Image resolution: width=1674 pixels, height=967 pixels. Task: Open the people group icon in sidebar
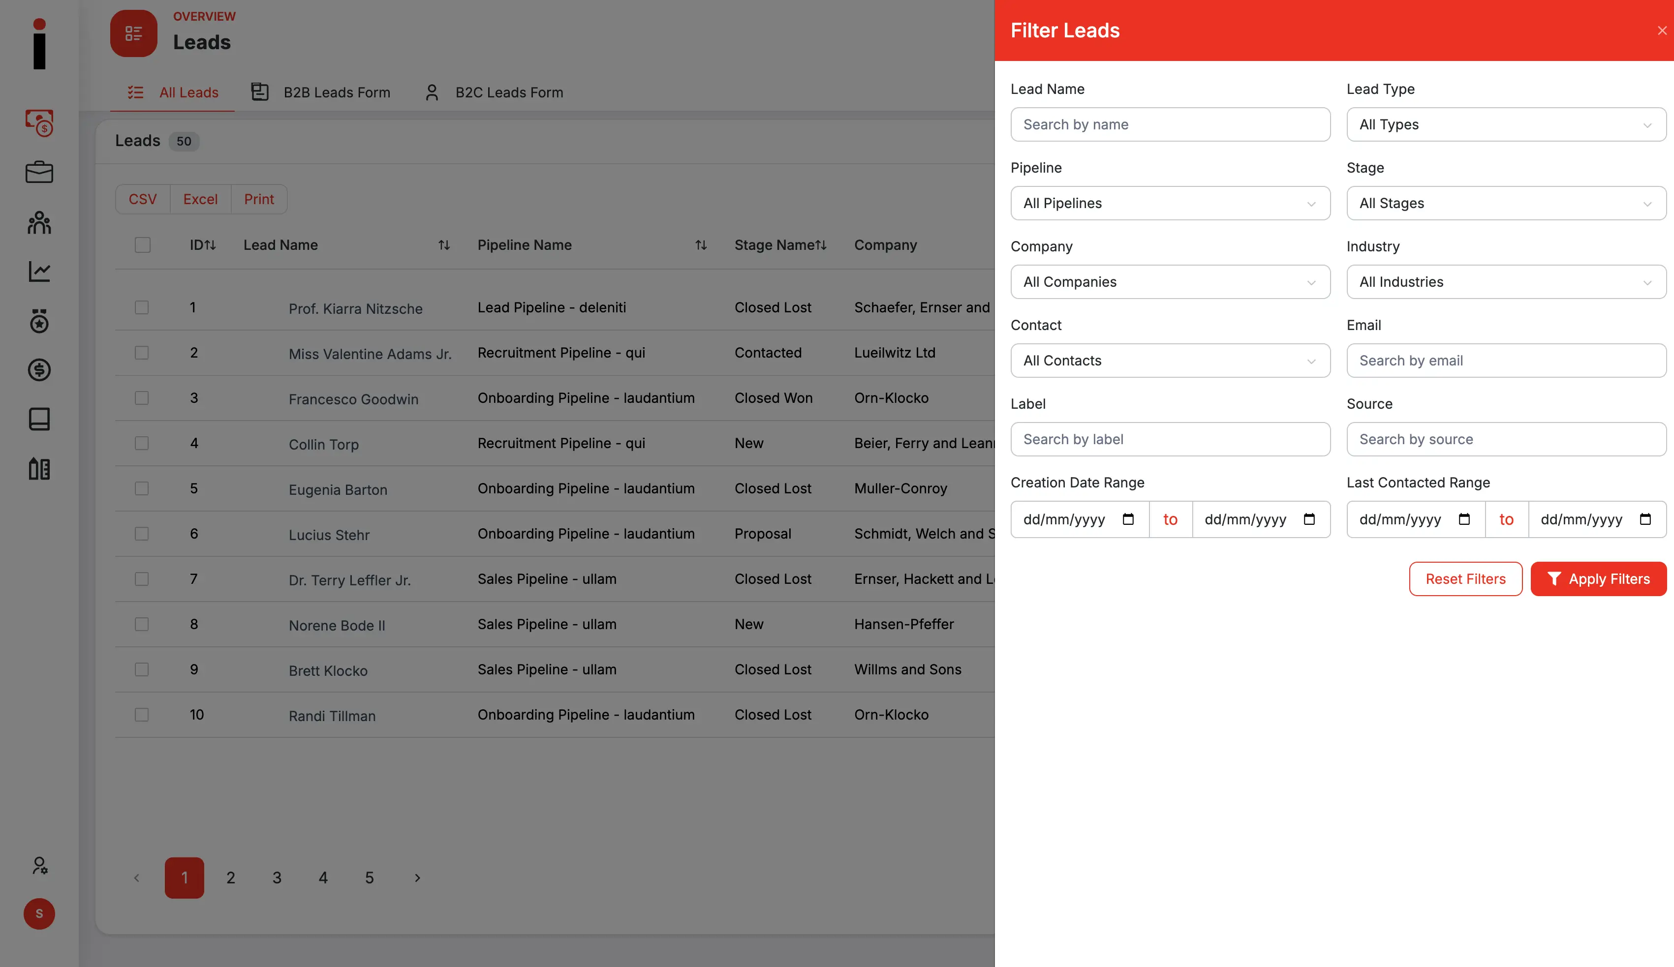39,222
